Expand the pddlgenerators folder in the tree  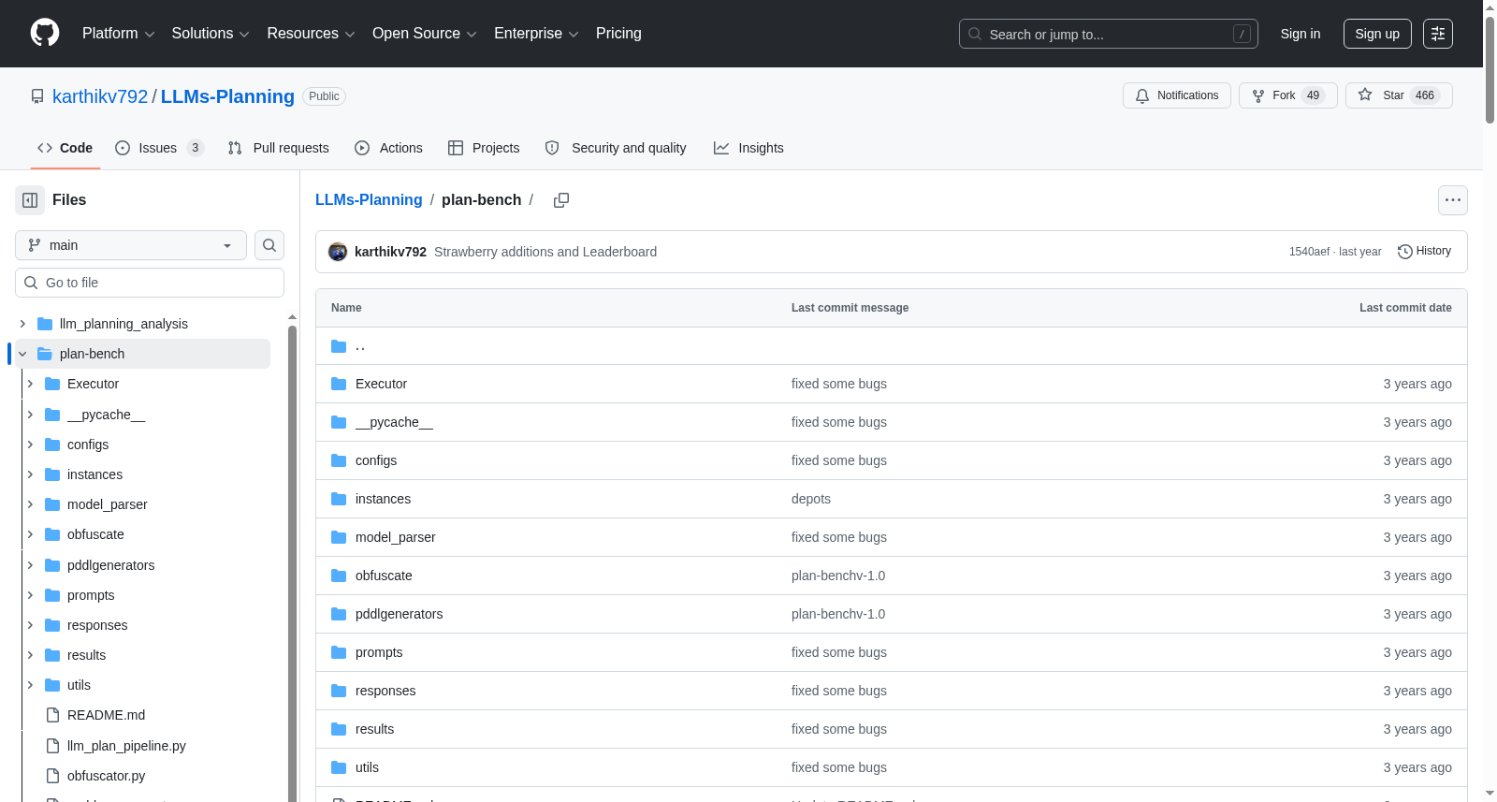[30, 565]
